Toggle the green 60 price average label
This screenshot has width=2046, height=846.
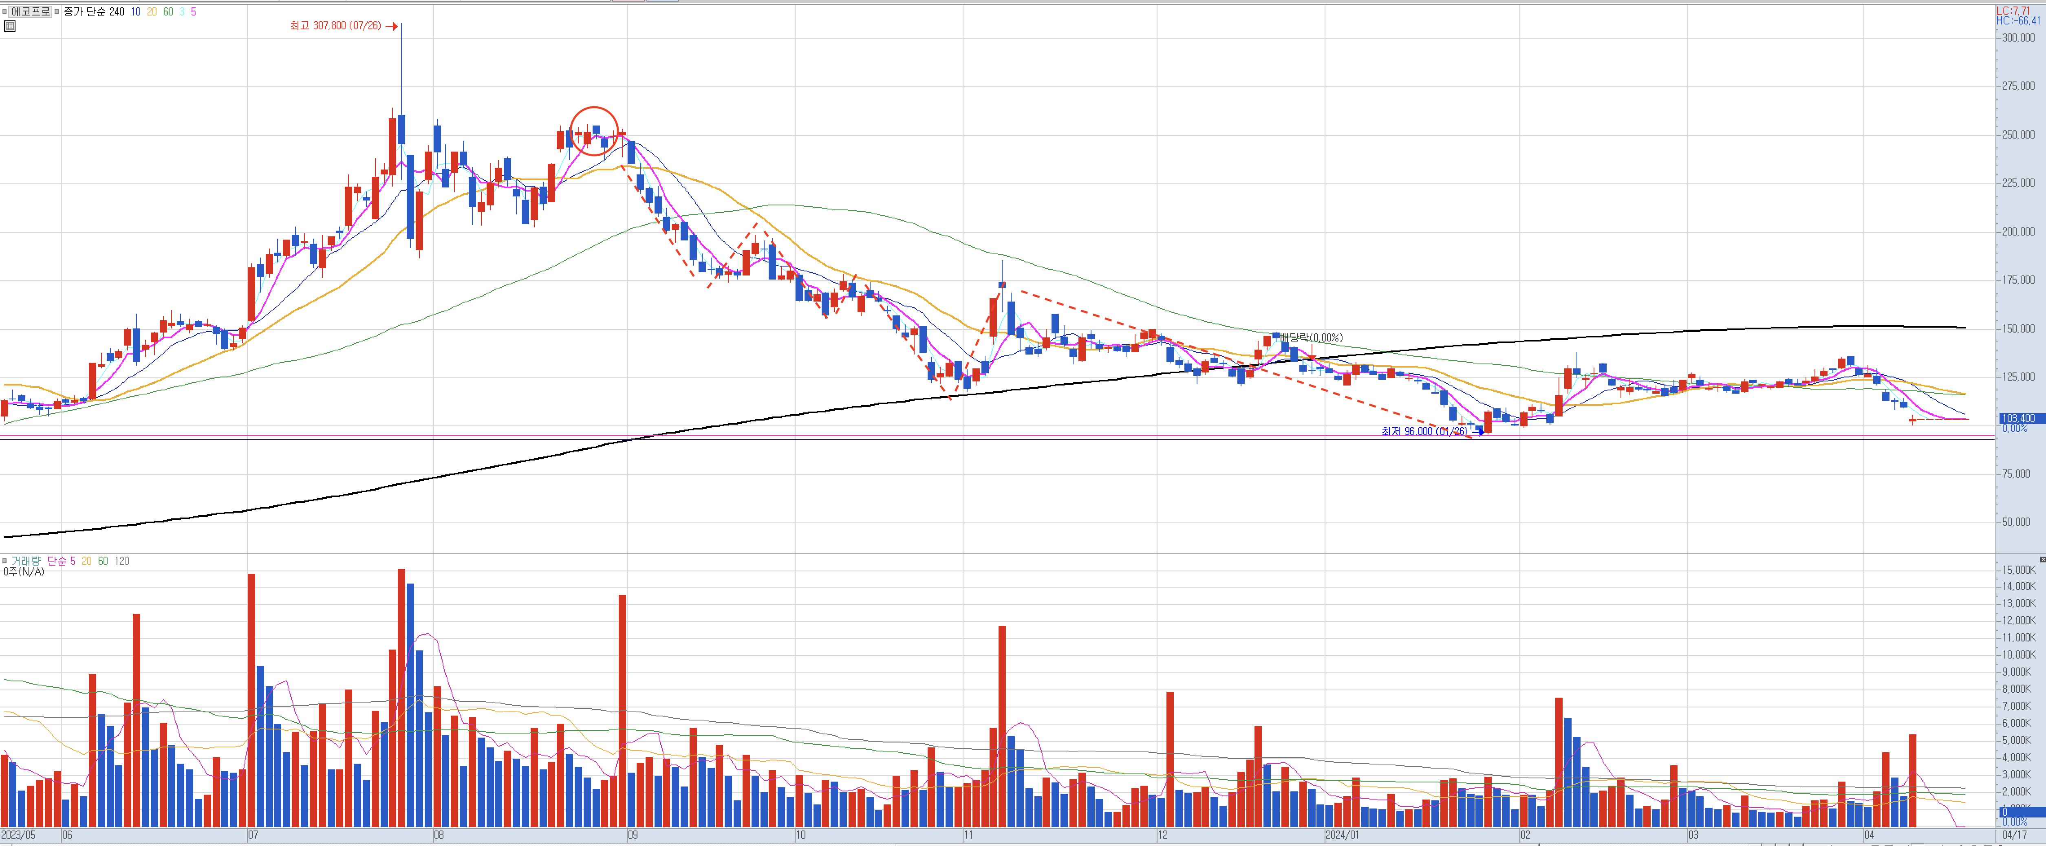(x=168, y=12)
